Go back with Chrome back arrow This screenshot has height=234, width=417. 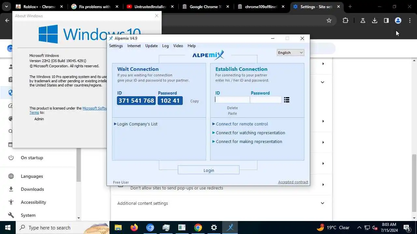coord(7,20)
